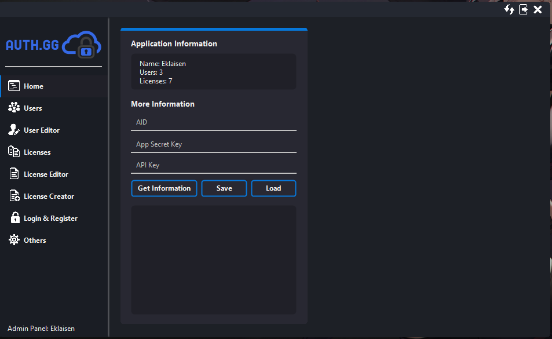Select the Licenses document icon
This screenshot has width=552, height=339.
click(x=13, y=152)
